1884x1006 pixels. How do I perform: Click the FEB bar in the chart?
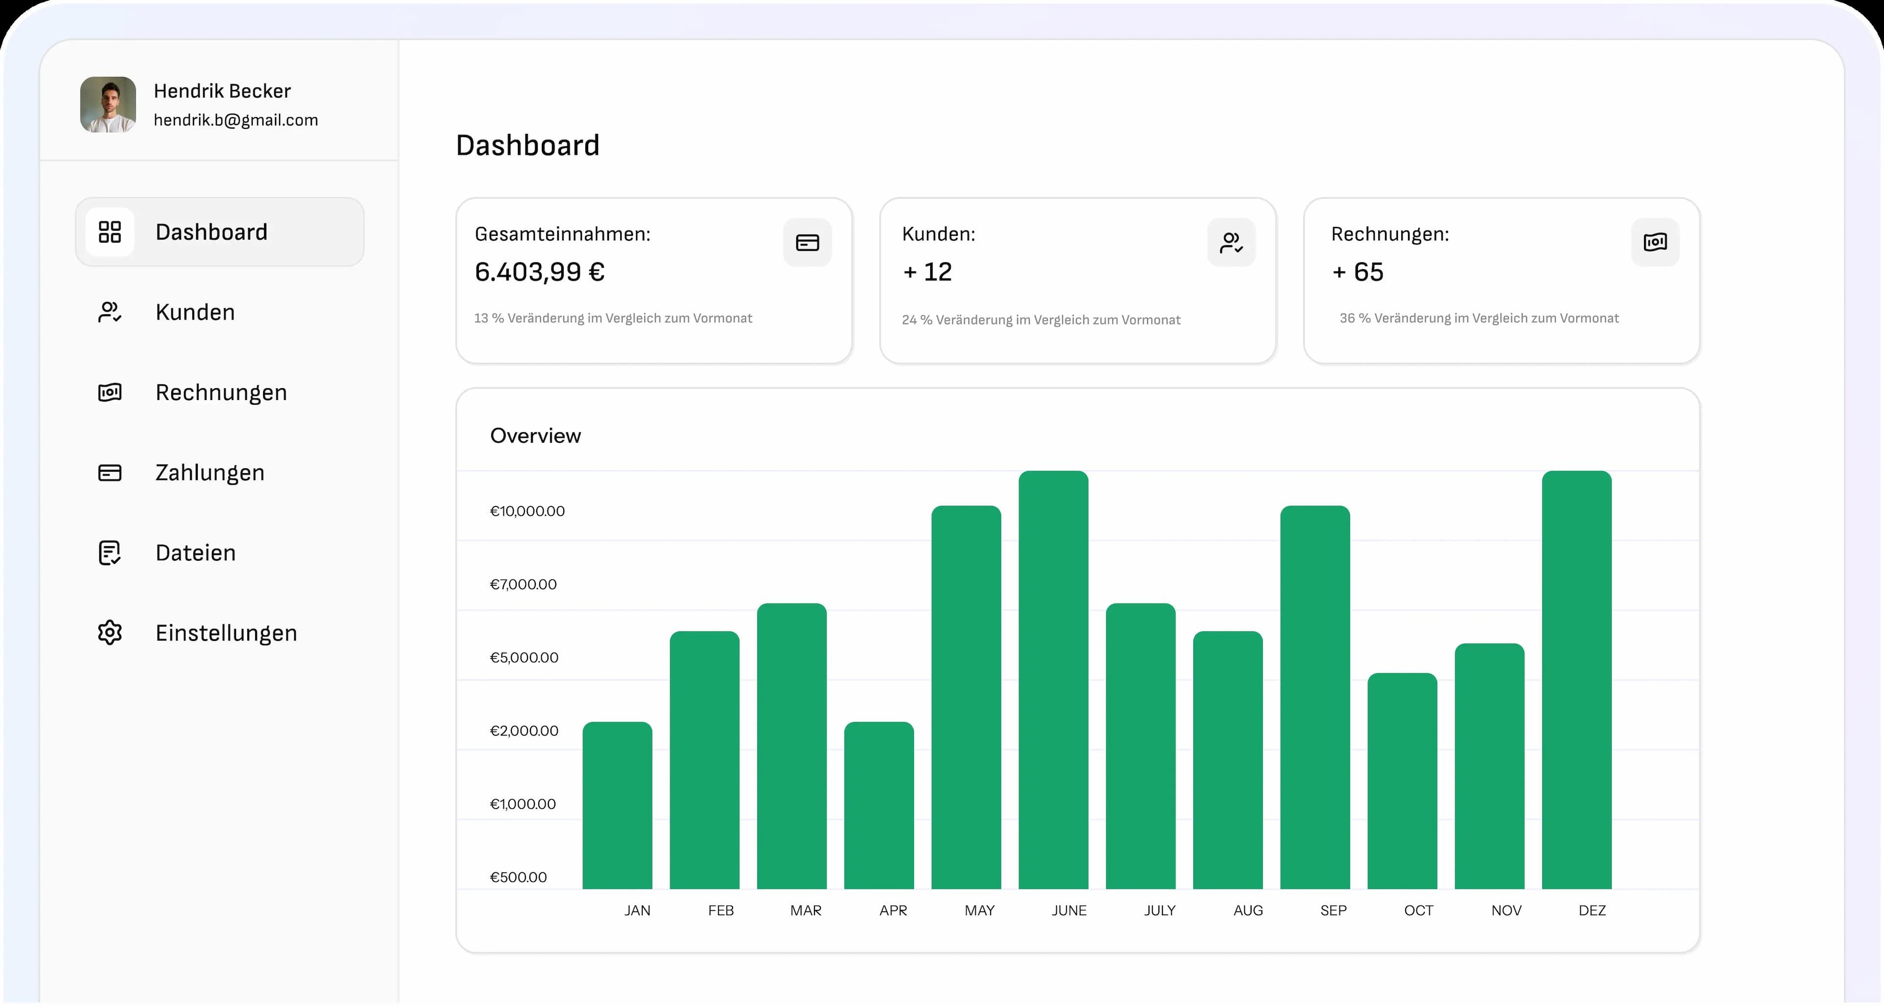coord(705,760)
